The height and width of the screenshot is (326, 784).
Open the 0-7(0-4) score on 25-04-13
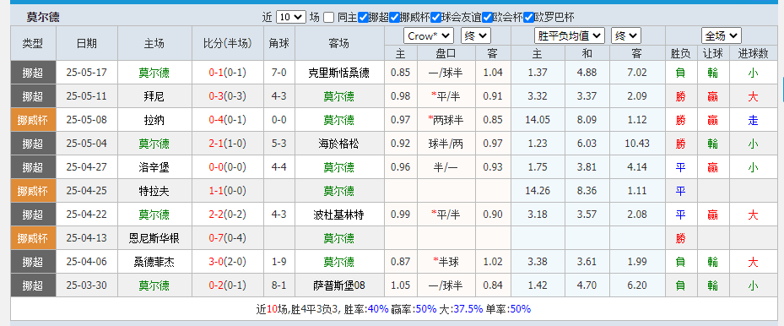228,238
